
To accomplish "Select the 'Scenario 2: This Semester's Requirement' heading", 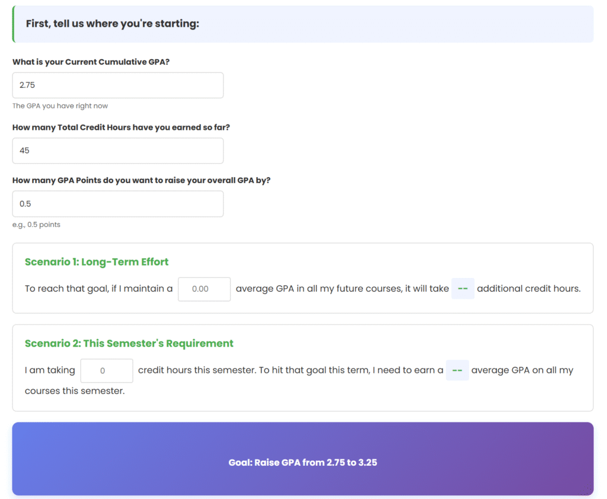I will 129,344.
